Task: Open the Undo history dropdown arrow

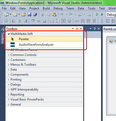Action: [x=67, y=14]
